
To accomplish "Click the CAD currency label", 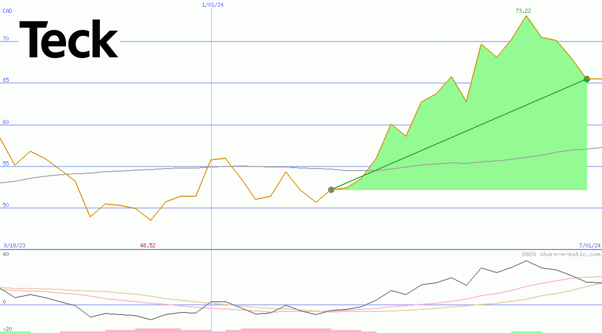I will tap(7, 11).
